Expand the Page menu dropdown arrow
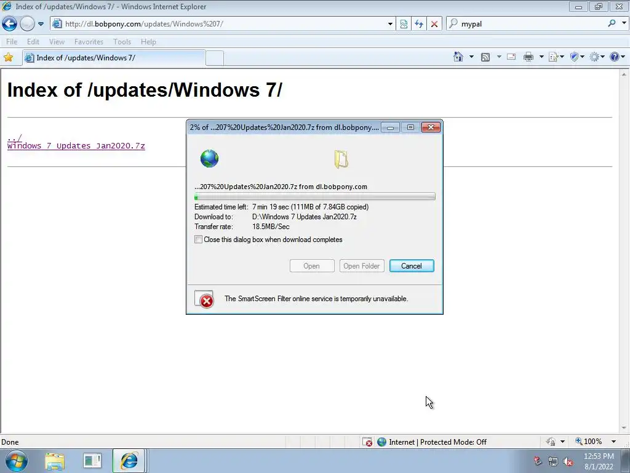The width and height of the screenshot is (630, 473). pyautogui.click(x=562, y=57)
